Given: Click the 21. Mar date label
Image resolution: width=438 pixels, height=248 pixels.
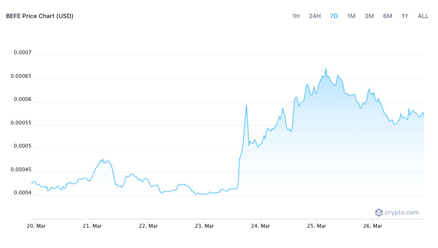Looking at the screenshot, I should (x=92, y=226).
